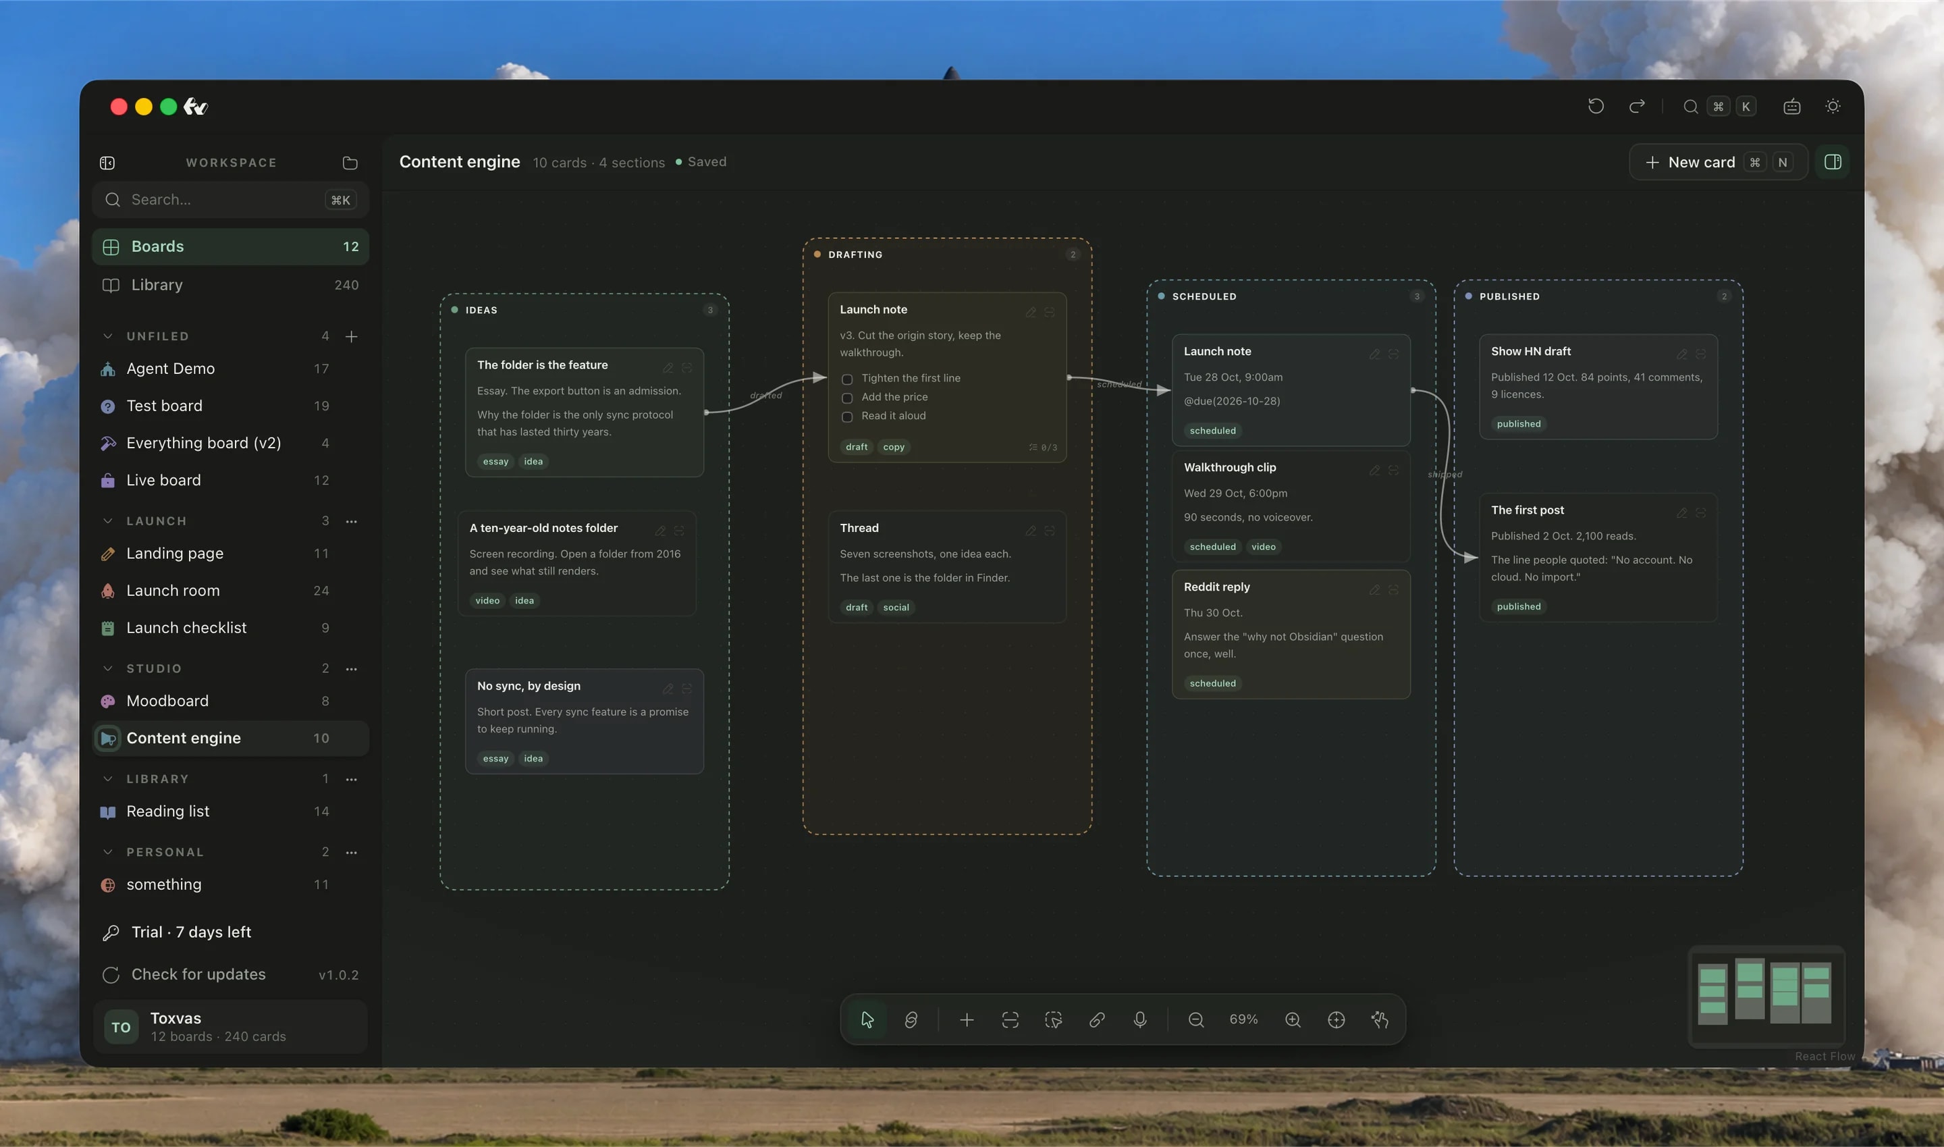Add a board with the UNFILED plus button

point(352,336)
